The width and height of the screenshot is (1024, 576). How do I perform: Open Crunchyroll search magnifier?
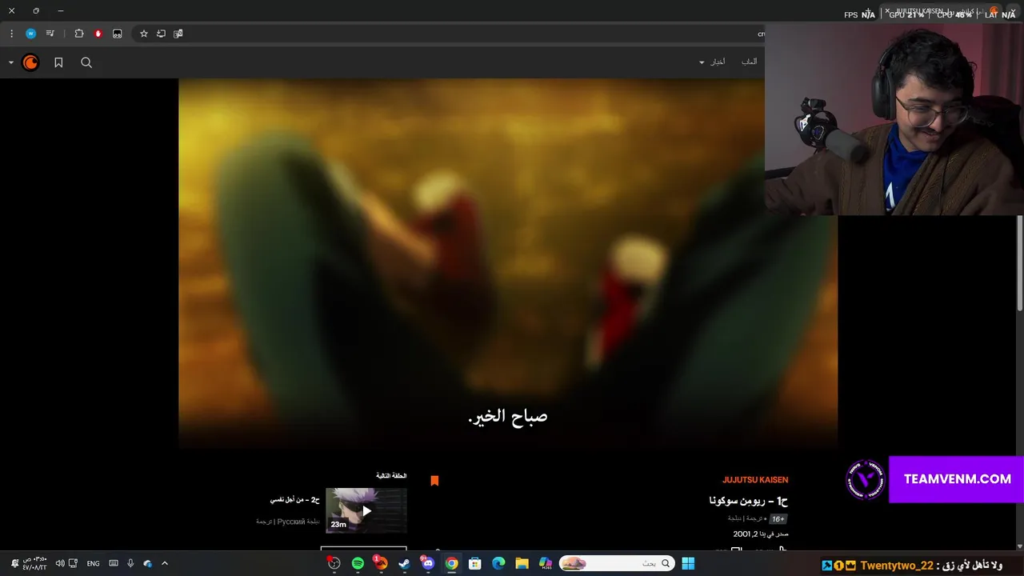(x=86, y=62)
